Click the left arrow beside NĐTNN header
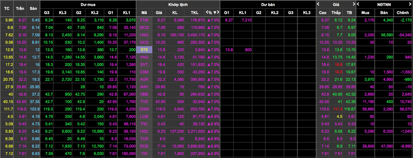This screenshot has width=413, height=158. 358,4
